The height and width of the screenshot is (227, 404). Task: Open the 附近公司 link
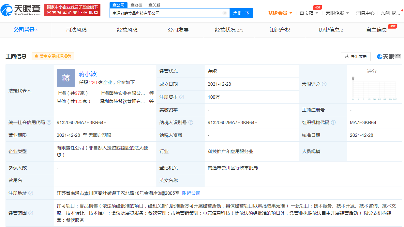coord(191,193)
